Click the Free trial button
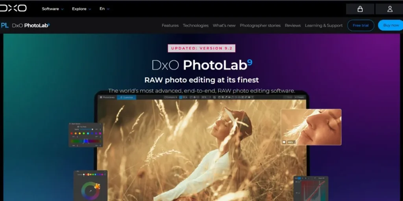 point(360,26)
